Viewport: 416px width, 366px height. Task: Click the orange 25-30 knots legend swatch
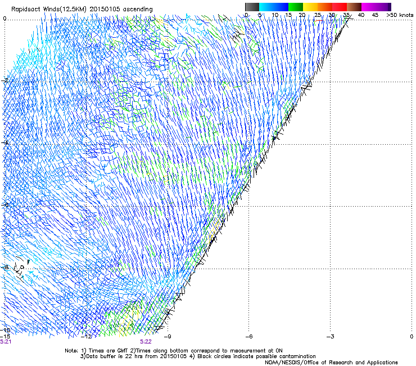click(325, 7)
